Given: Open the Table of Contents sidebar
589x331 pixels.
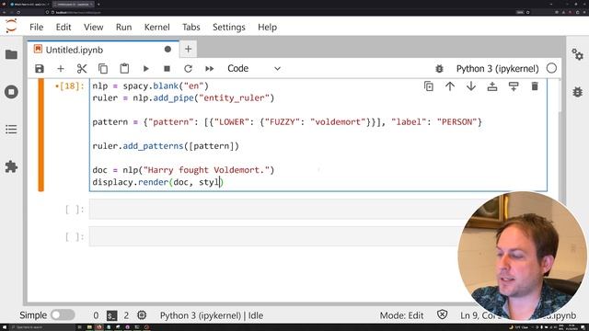Looking at the screenshot, I should point(11,130).
